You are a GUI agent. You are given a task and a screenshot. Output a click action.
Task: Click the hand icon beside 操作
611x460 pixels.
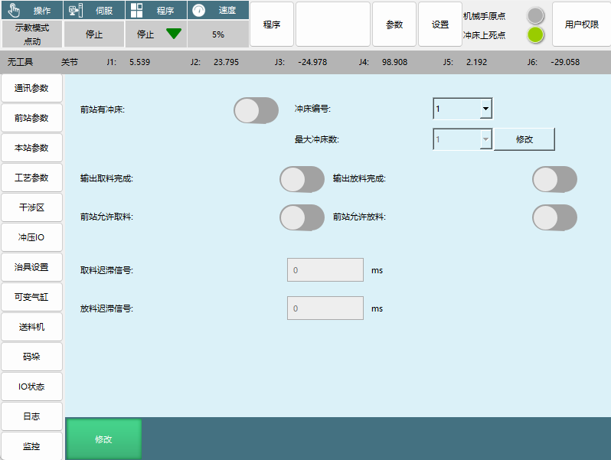(14, 10)
